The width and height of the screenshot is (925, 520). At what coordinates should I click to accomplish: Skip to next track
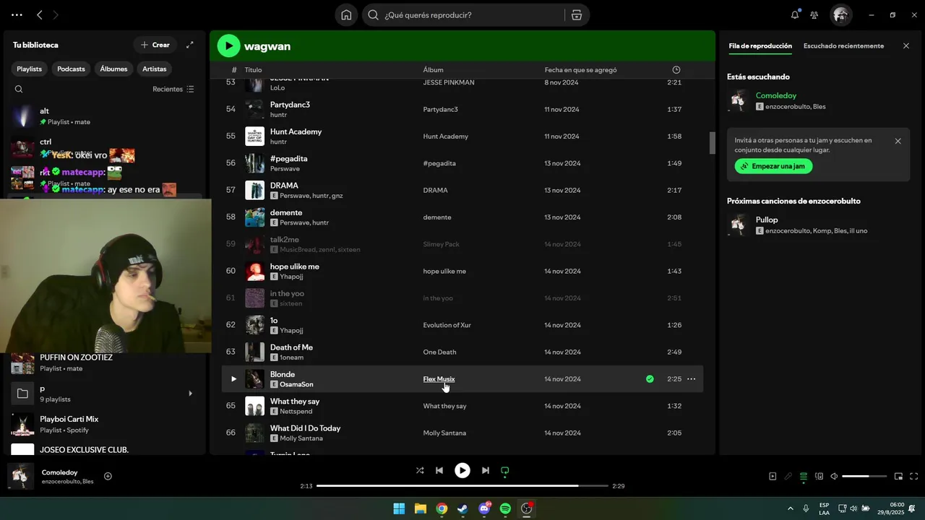[486, 470]
